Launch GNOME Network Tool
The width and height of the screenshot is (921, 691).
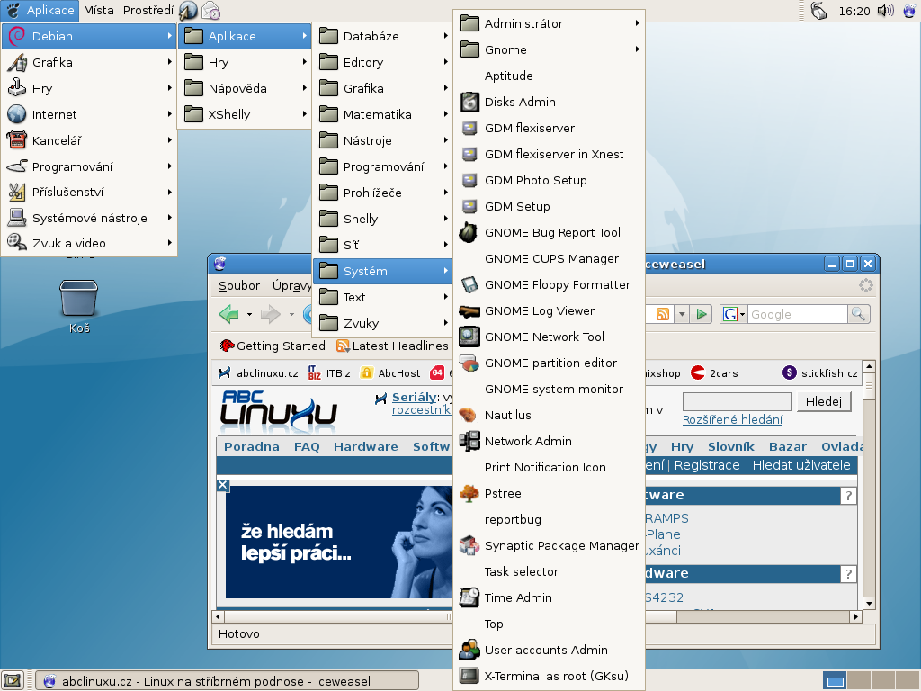[x=549, y=337]
